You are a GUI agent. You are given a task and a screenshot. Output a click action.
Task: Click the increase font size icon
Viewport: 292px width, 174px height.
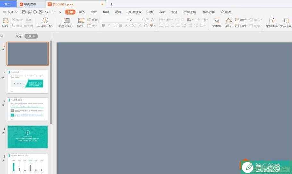pos(147,19)
